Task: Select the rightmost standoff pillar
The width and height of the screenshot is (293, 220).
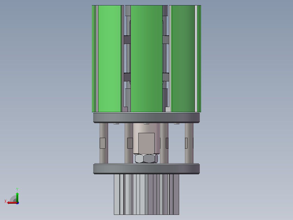Action: [x=189, y=143]
